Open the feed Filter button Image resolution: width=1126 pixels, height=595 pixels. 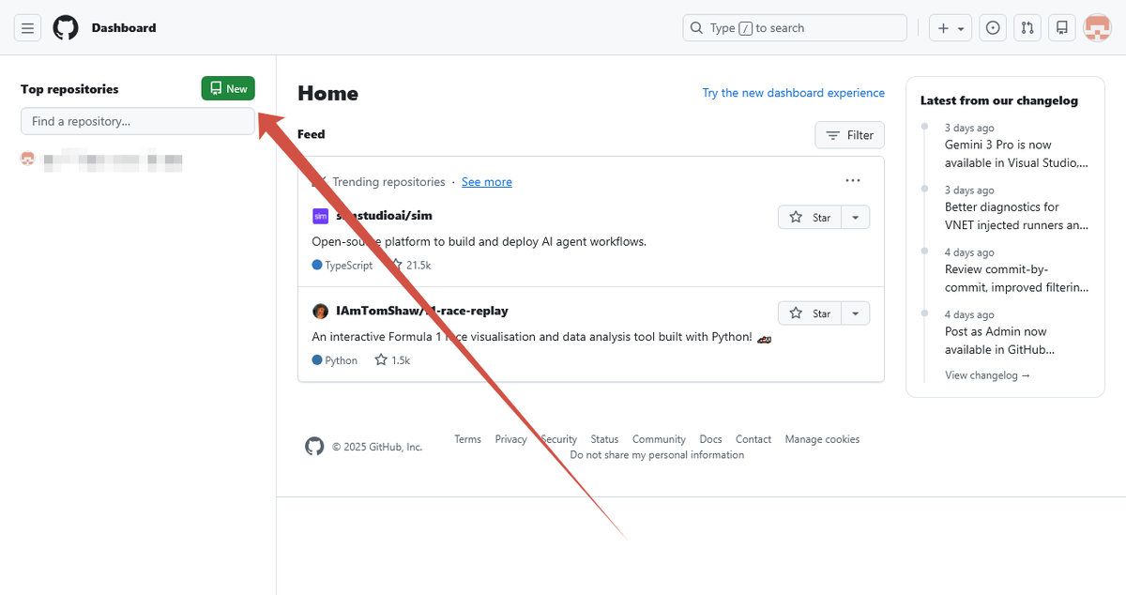coord(849,135)
